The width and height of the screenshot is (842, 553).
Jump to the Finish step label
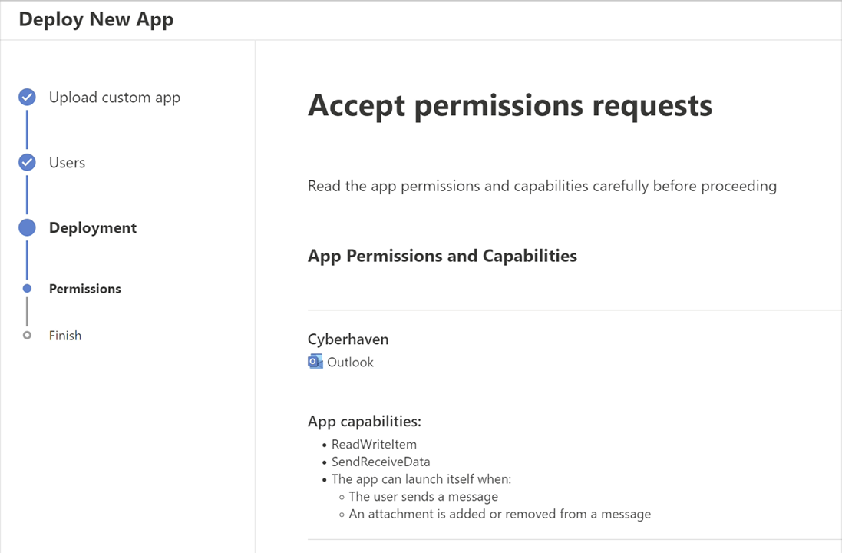pos(65,336)
